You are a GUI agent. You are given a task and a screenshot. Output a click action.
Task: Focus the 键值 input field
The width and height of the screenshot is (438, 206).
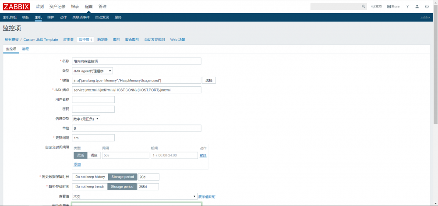pos(137,80)
